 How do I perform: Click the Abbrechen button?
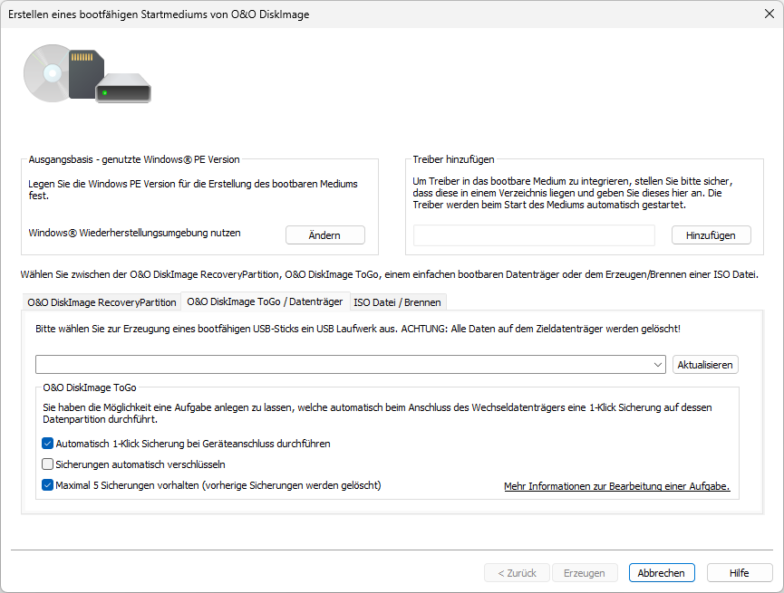point(662,573)
